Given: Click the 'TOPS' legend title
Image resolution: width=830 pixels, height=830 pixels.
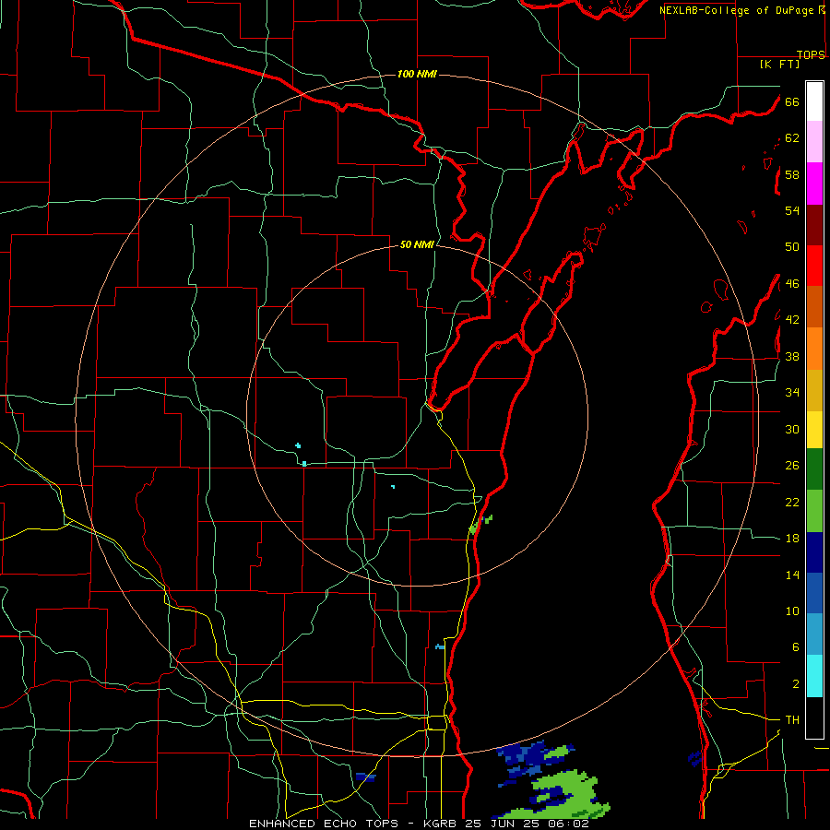Looking at the screenshot, I should pyautogui.click(x=811, y=54).
